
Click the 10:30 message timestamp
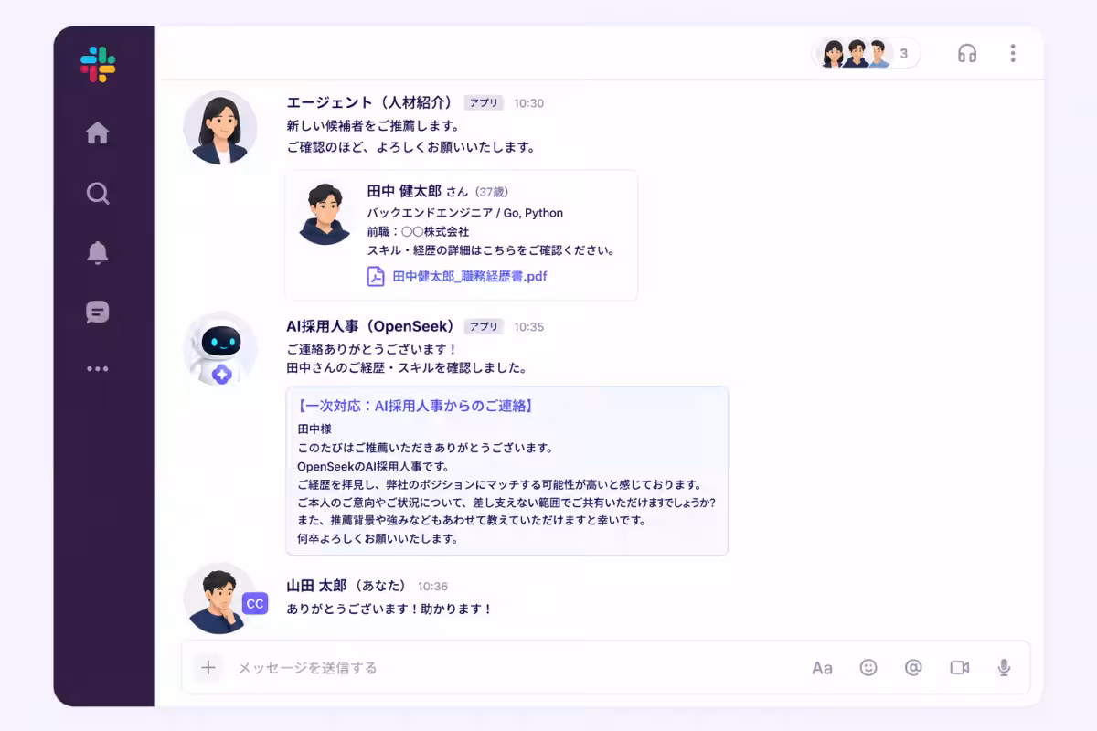(x=528, y=103)
